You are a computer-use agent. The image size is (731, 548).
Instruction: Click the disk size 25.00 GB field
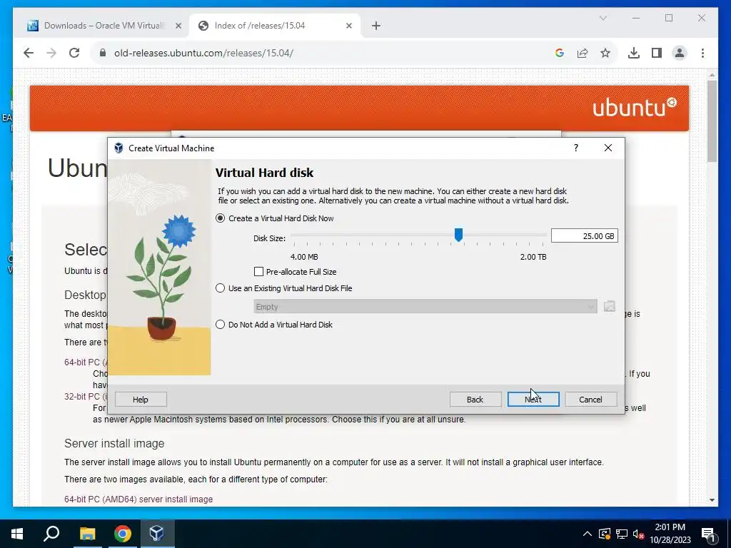(x=584, y=235)
